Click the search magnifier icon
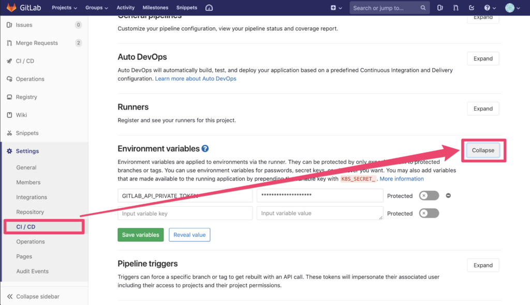 [x=423, y=8]
